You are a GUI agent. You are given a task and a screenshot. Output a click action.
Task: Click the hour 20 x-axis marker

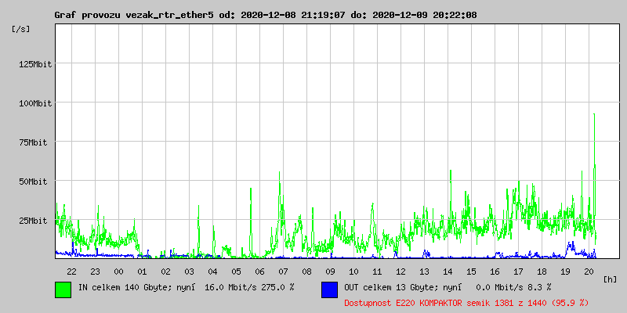[589, 272]
